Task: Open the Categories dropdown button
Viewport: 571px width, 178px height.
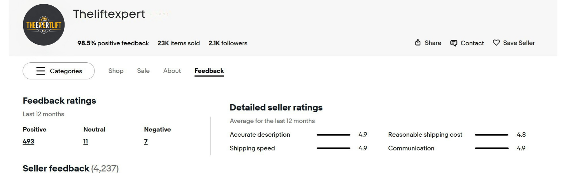Action: [x=59, y=71]
